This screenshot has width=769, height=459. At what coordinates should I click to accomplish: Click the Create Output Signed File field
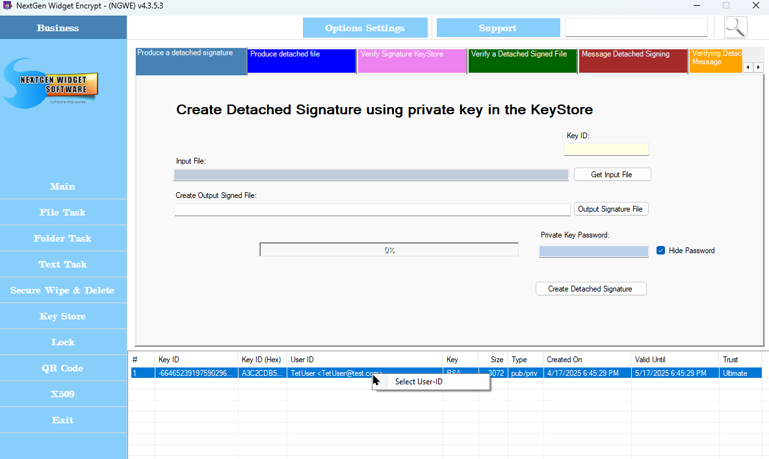(x=372, y=210)
